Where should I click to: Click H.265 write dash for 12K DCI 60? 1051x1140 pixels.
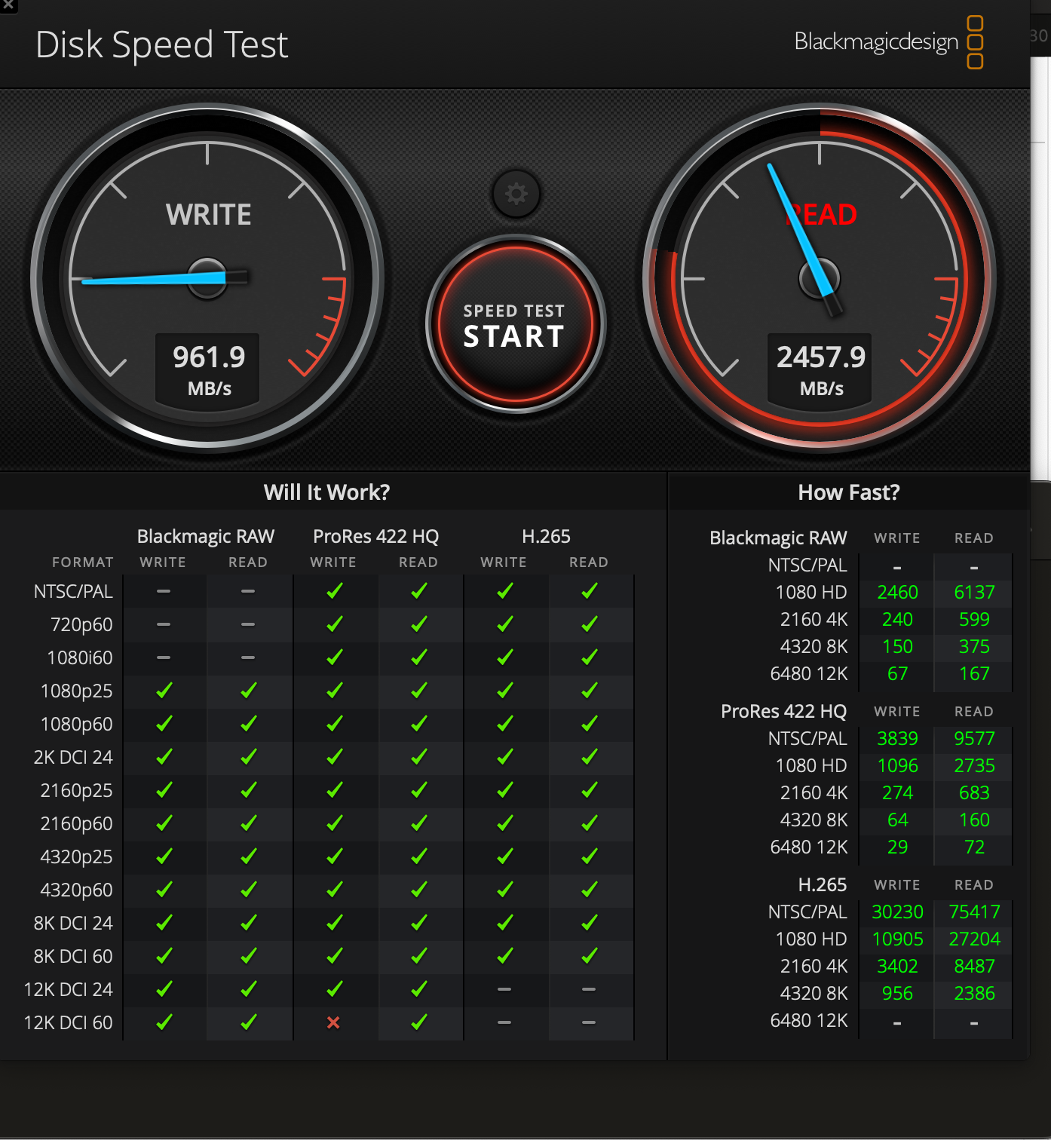click(x=505, y=1022)
